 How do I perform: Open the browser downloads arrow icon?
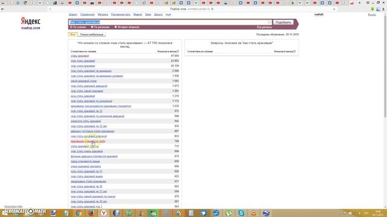(383, 9)
